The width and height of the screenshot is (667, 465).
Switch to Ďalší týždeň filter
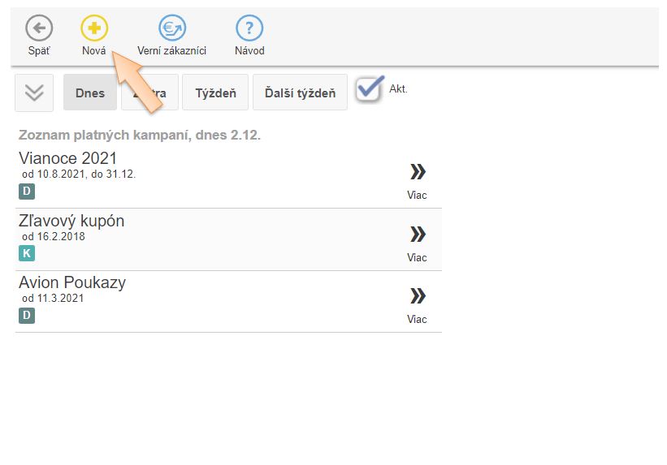(x=300, y=93)
